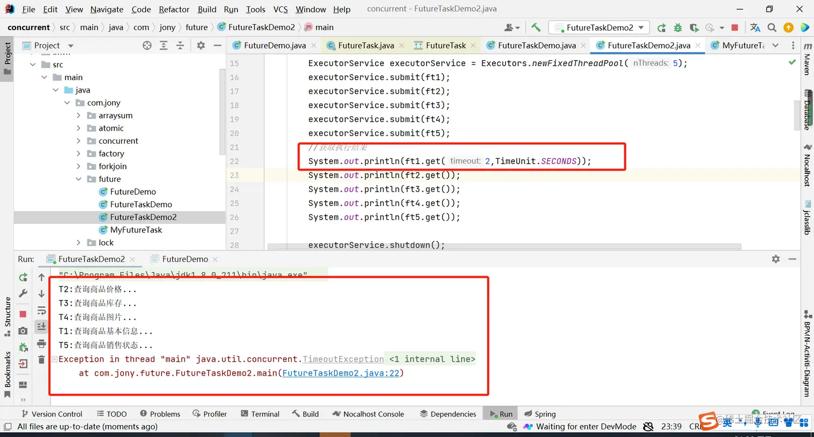This screenshot has height=437, width=814.
Task: Toggle Database tool window on right sidebar
Action: tap(807, 110)
